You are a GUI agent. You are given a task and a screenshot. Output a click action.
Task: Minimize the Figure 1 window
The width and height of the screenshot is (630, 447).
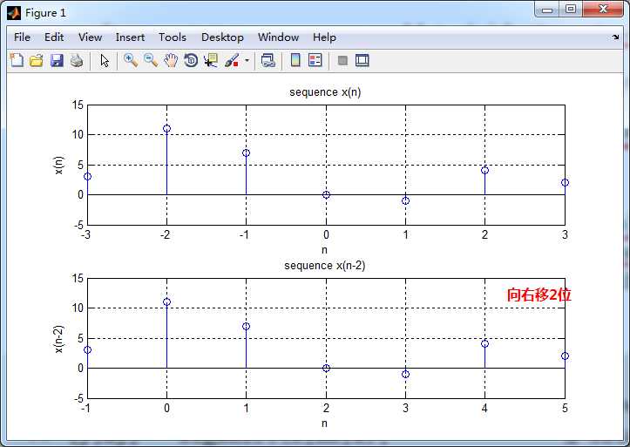[x=546, y=10]
